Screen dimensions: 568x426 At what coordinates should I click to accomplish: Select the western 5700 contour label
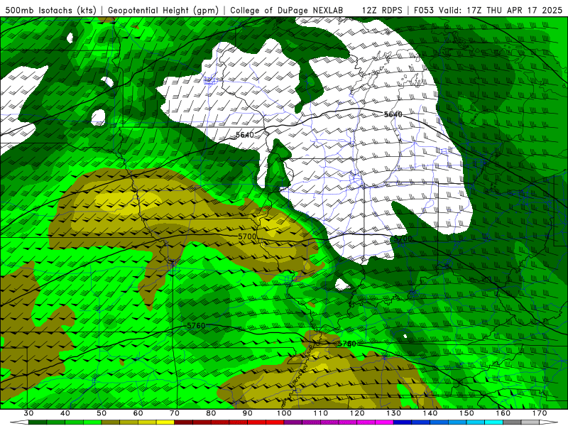[x=247, y=236]
